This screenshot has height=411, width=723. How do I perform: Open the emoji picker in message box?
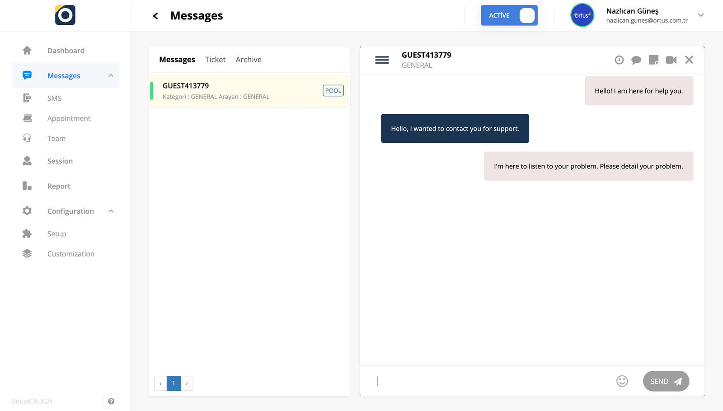pyautogui.click(x=622, y=381)
